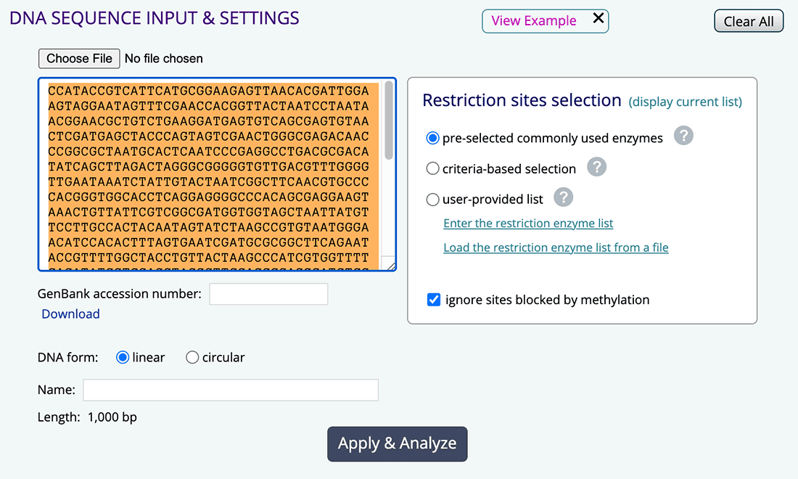Open Enter the restriction enzyme list link
Viewport: 798px width, 479px height.
pos(527,223)
